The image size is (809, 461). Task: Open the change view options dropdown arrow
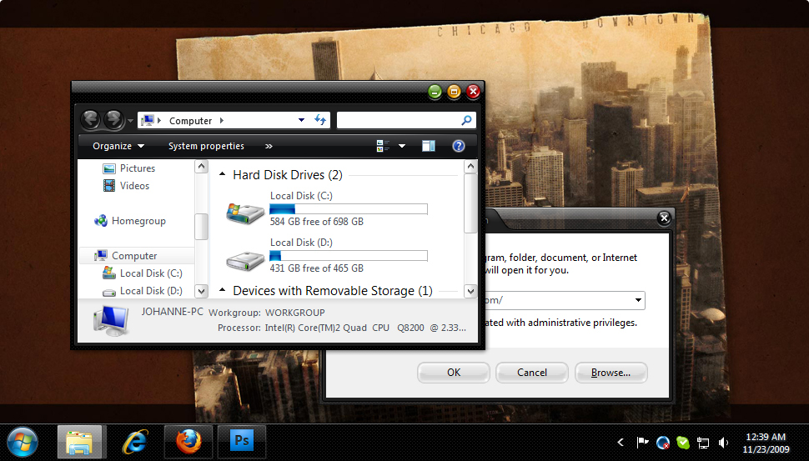pyautogui.click(x=402, y=146)
